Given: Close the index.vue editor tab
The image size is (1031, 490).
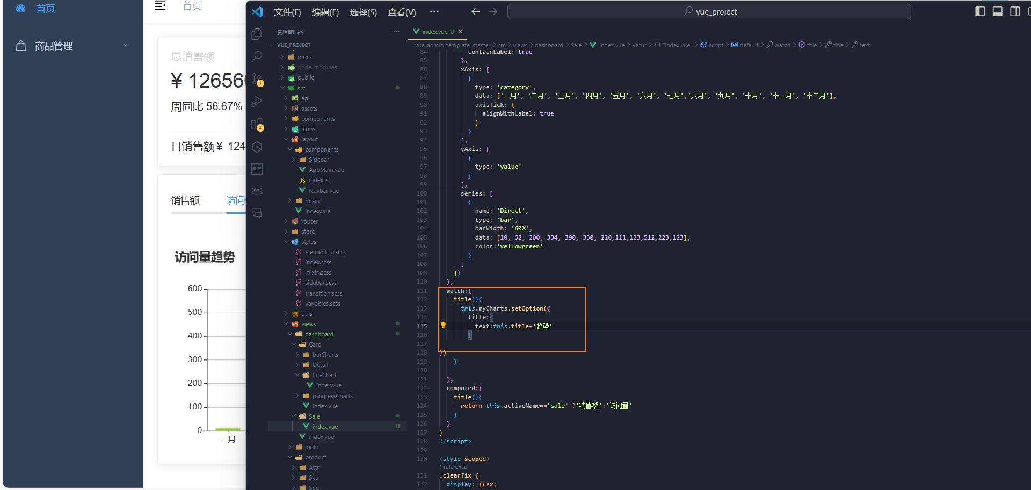Looking at the screenshot, I should tap(460, 31).
